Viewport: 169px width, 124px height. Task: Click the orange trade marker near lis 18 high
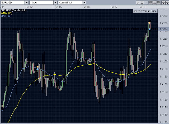(x=149, y=23)
